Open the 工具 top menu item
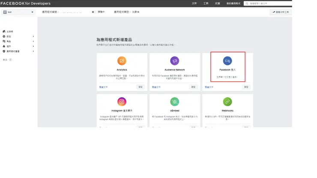Screen dimensions: 317x178 (x=206, y=3)
